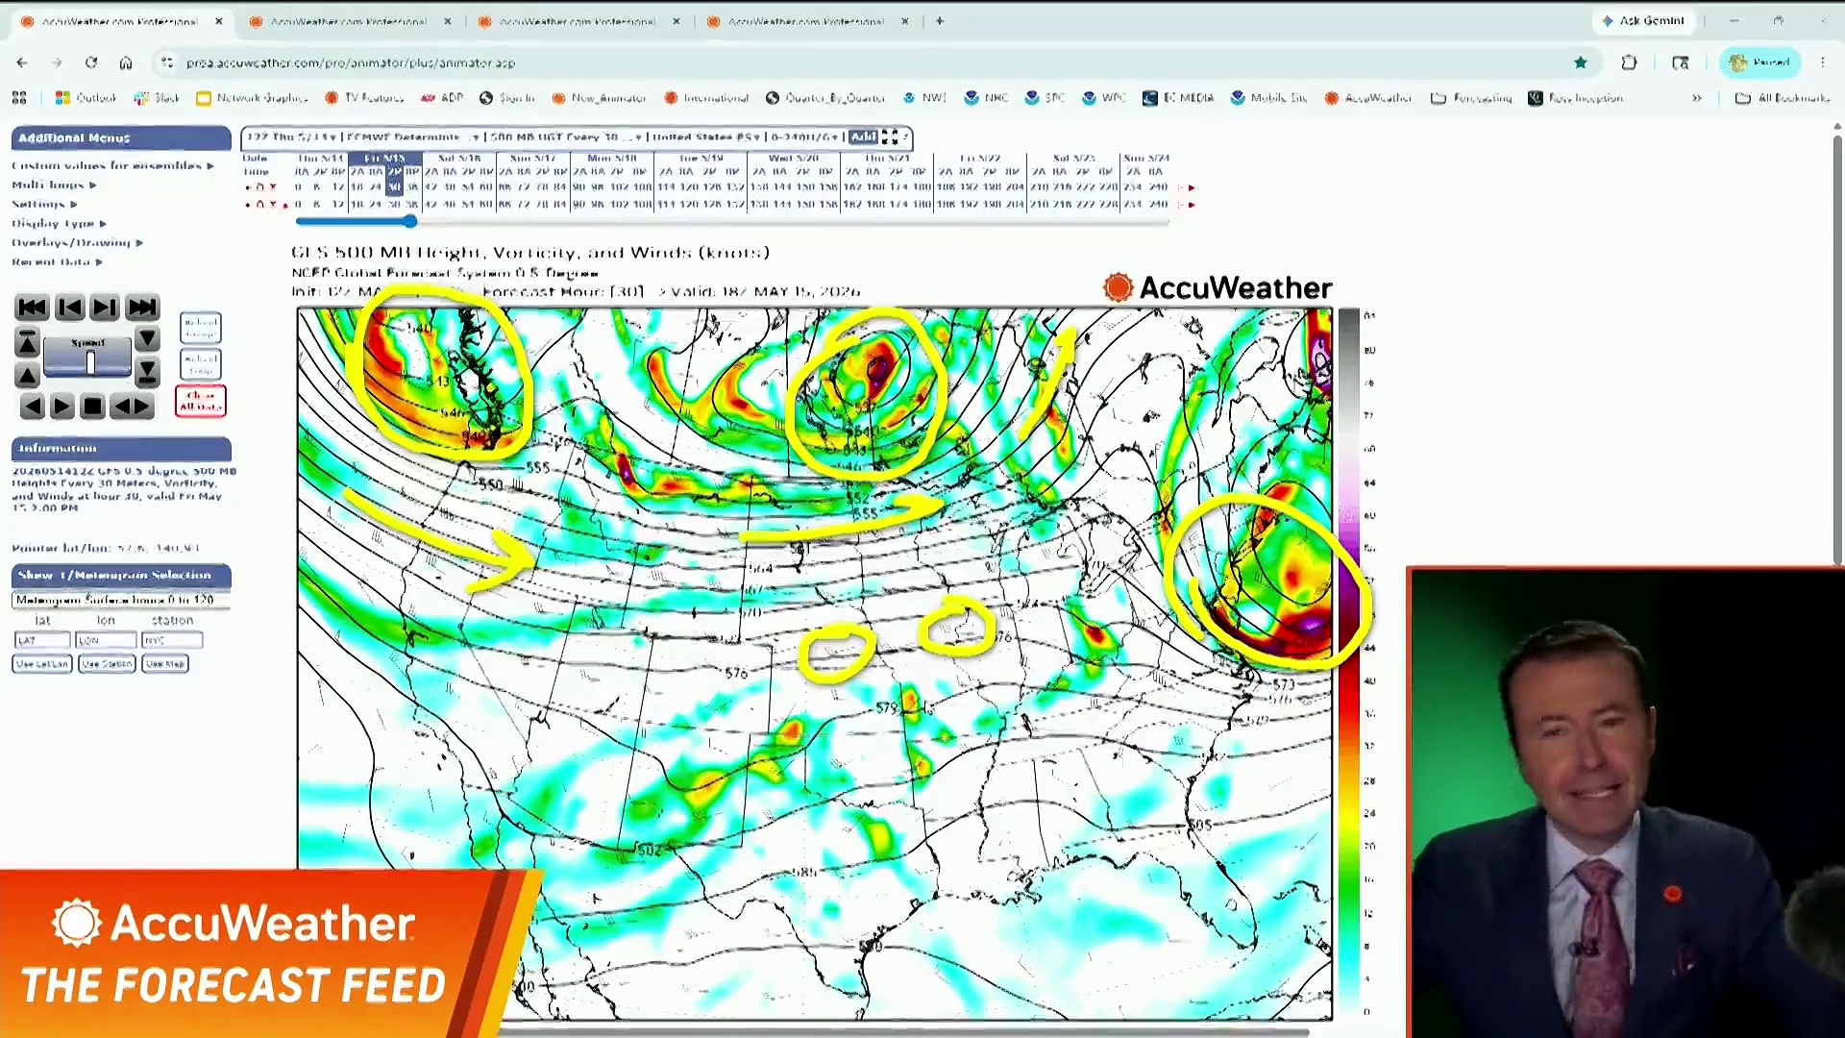1845x1038 pixels.
Task: Click the station input field showing NYC
Action: pos(172,640)
